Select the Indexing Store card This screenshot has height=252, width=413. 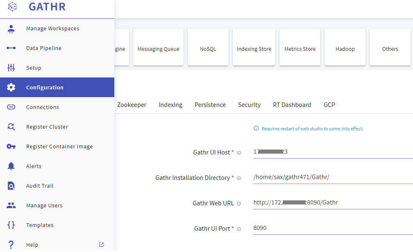tap(254, 47)
